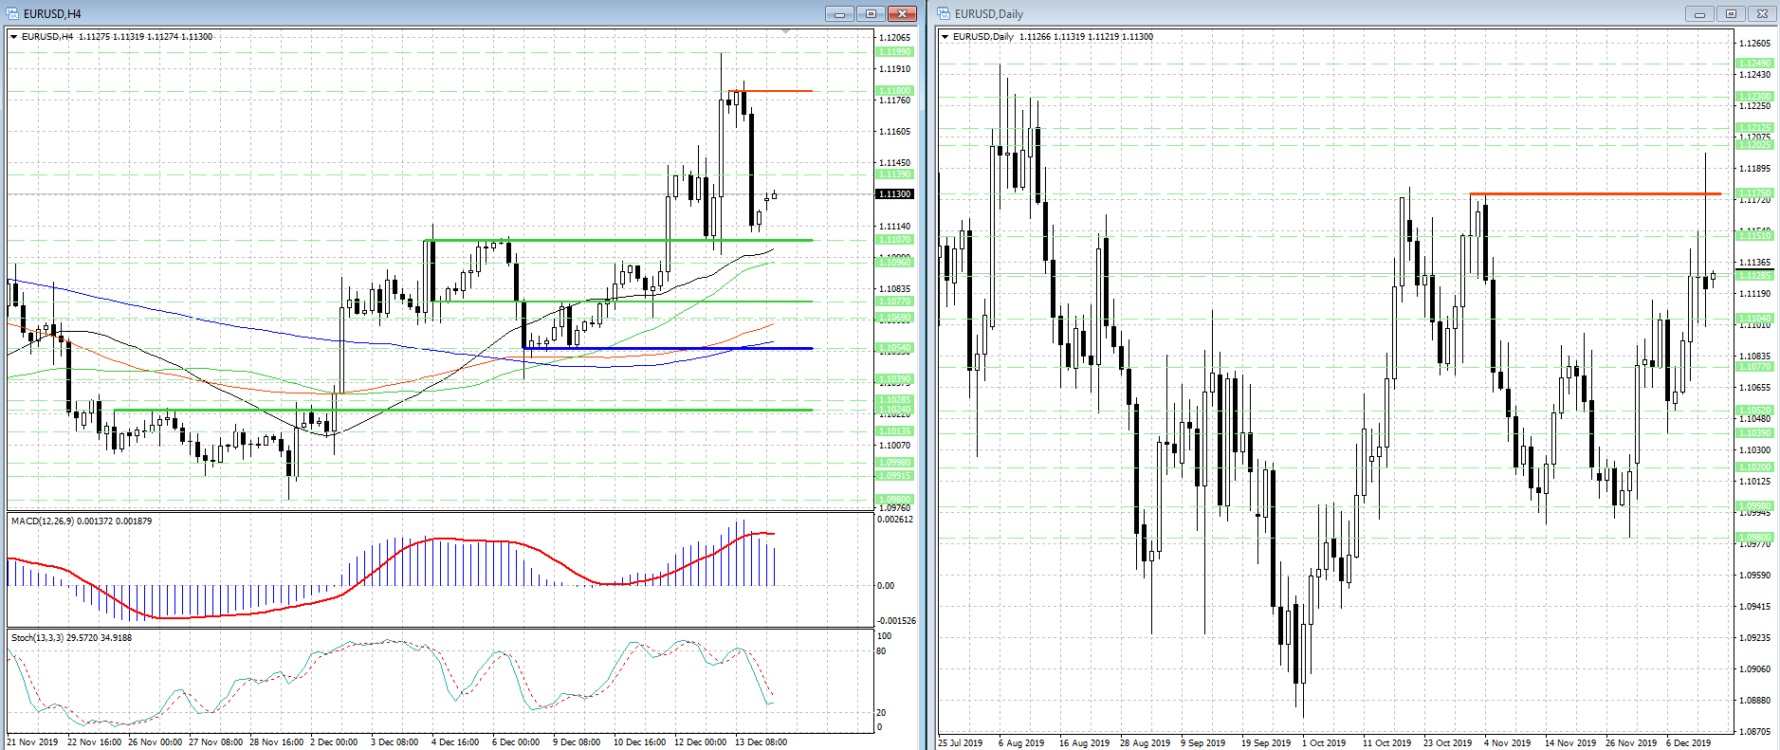Open the Daily chart's one-click trading arrow

pos(945,37)
